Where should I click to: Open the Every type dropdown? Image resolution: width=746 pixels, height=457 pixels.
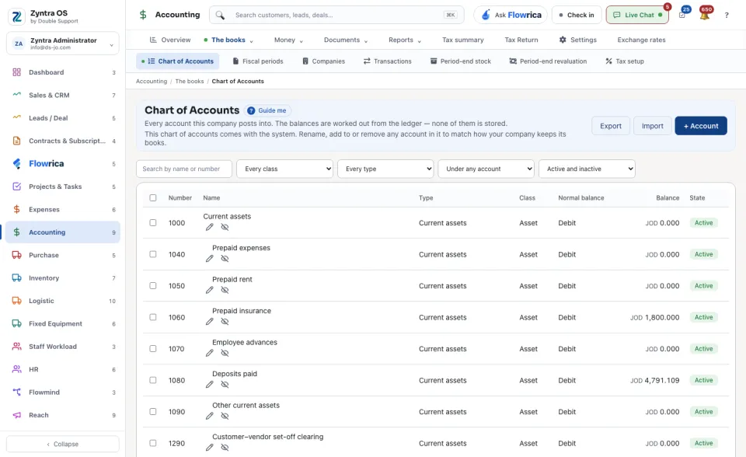click(x=385, y=169)
